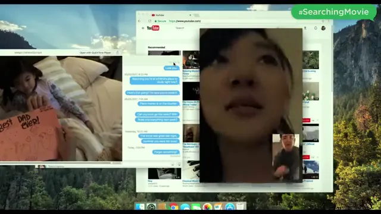Reload the YouTube page
This screenshot has height=214, width=381.
(x=149, y=21)
